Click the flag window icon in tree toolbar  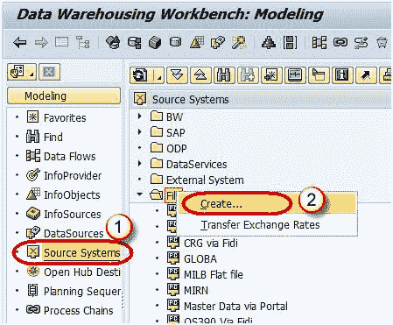point(319,75)
